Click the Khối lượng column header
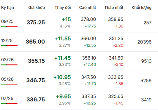The image size is (158, 110). click(142, 8)
